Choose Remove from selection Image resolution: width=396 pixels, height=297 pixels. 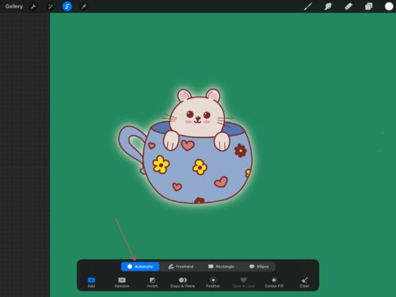click(122, 282)
